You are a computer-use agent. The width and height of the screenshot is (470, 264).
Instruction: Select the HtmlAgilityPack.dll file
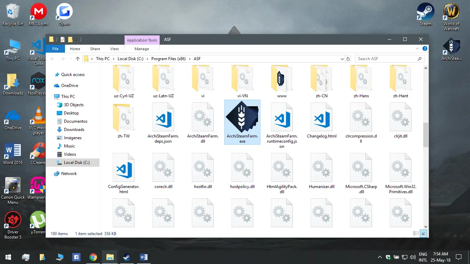pyautogui.click(x=282, y=173)
